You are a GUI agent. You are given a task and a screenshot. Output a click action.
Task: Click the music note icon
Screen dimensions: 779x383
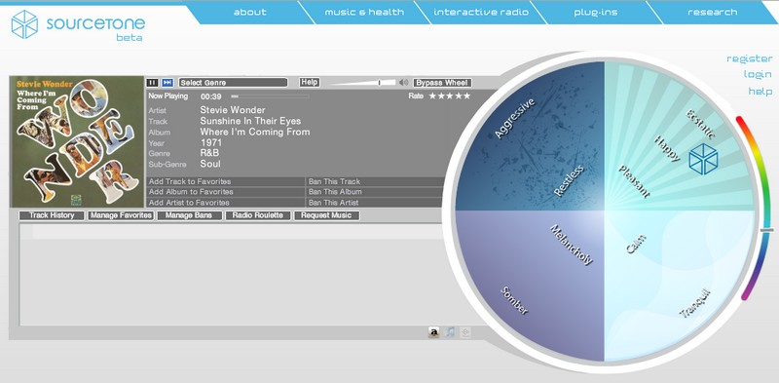coord(450,332)
